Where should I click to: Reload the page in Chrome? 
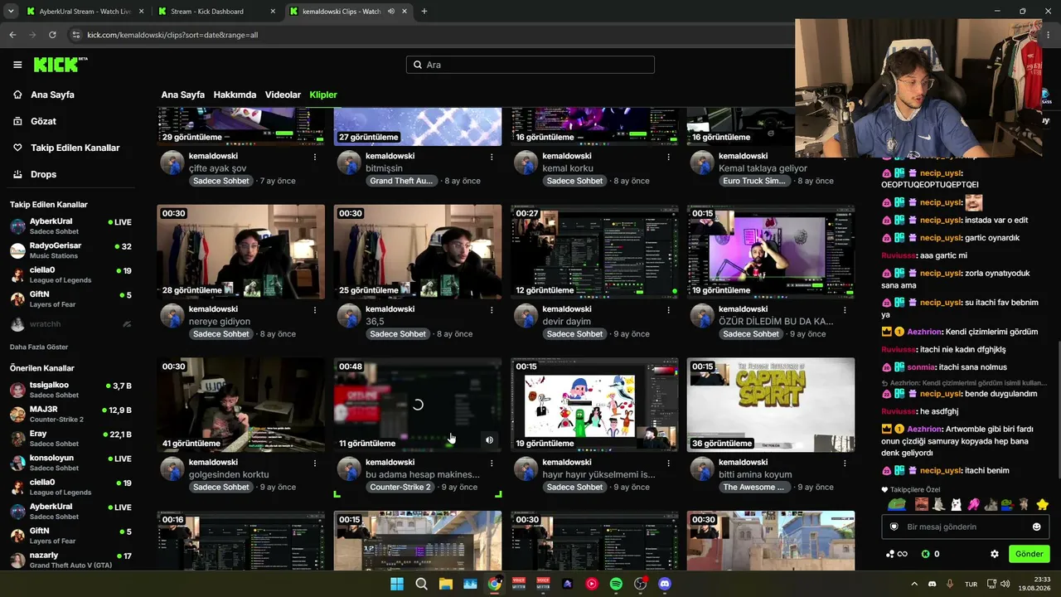[52, 35]
